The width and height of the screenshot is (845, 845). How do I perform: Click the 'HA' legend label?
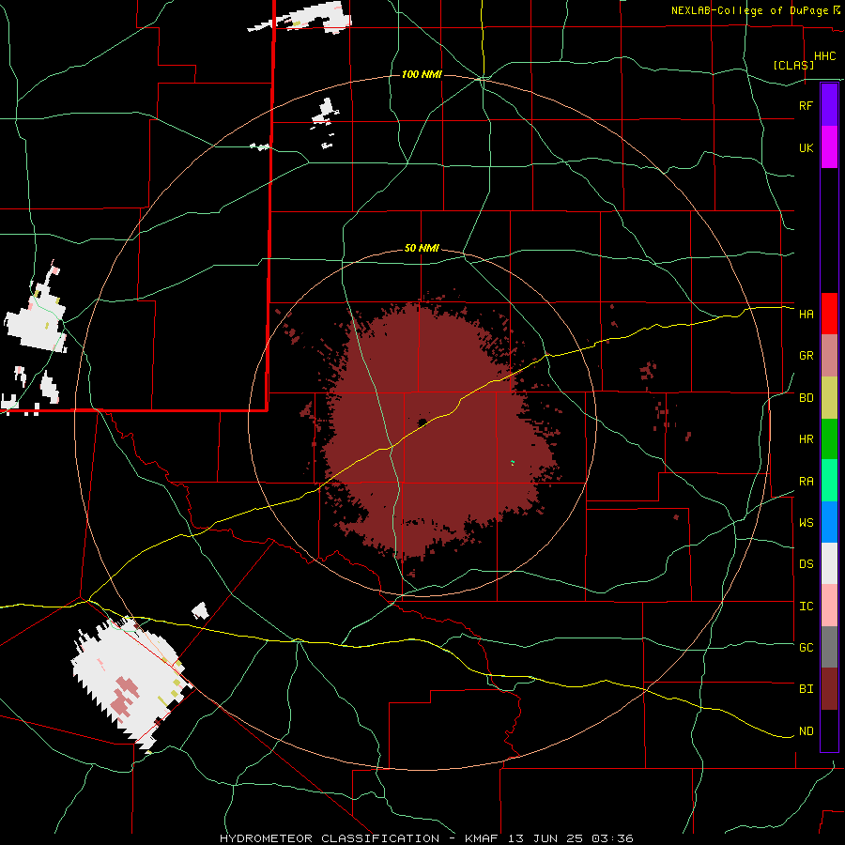[806, 314]
